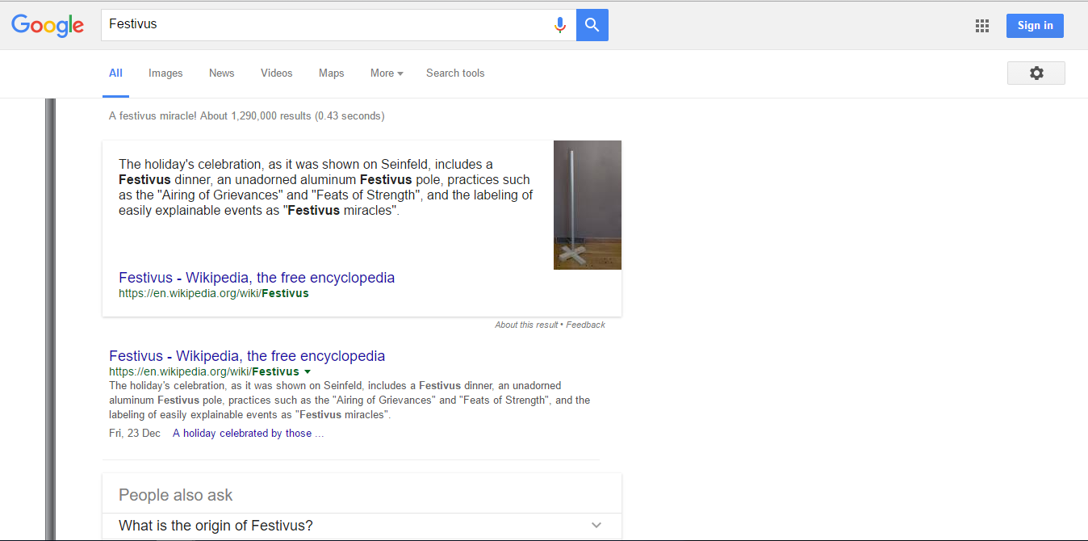Image resolution: width=1088 pixels, height=541 pixels.
Task: Open the green URL dropdown arrow
Action: (307, 372)
